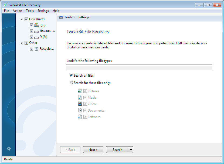Open the gear settings icon in sidebar
The width and height of the screenshot is (224, 164).
9,149
